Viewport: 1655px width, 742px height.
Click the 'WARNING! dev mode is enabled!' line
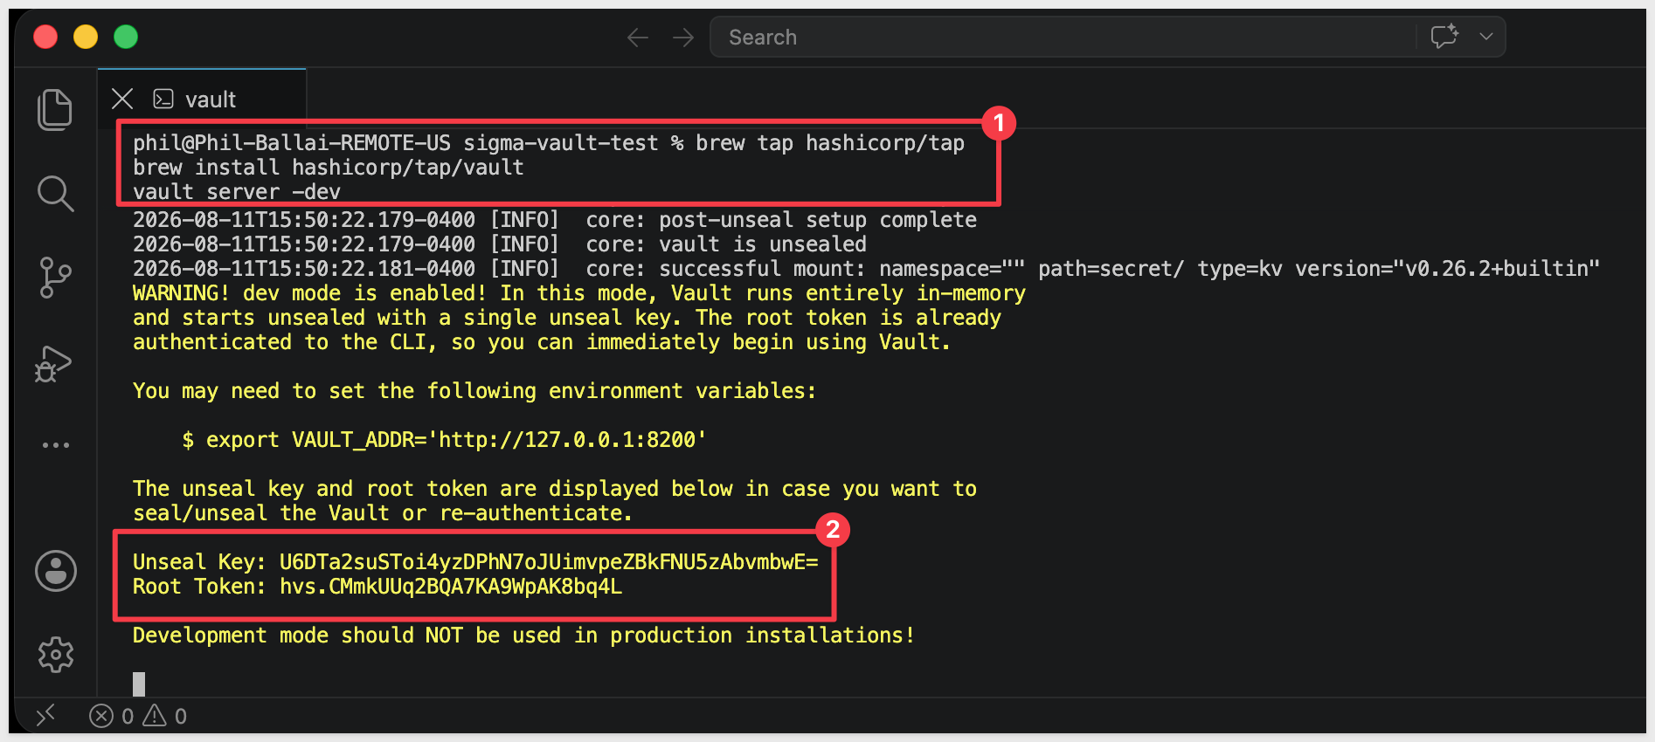pos(579,293)
